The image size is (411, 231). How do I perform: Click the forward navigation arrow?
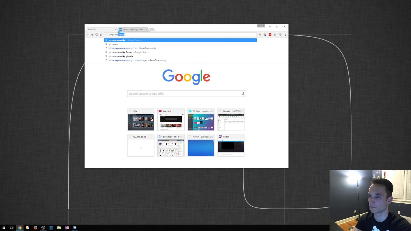tap(92, 35)
